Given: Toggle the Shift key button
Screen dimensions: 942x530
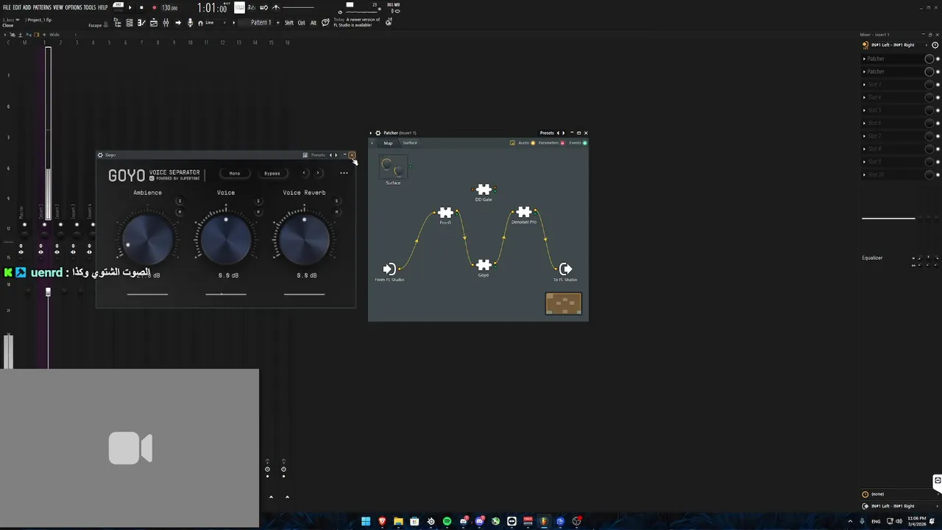Looking at the screenshot, I should [289, 23].
